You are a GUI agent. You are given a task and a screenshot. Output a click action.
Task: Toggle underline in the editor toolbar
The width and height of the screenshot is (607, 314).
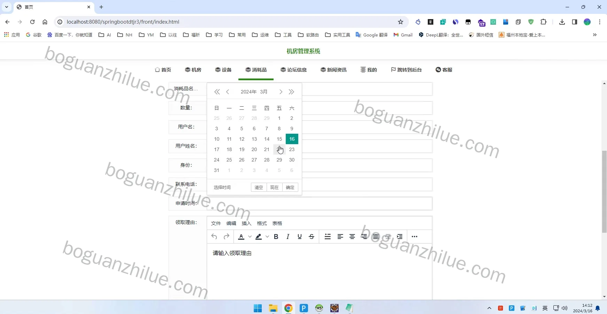(300, 237)
